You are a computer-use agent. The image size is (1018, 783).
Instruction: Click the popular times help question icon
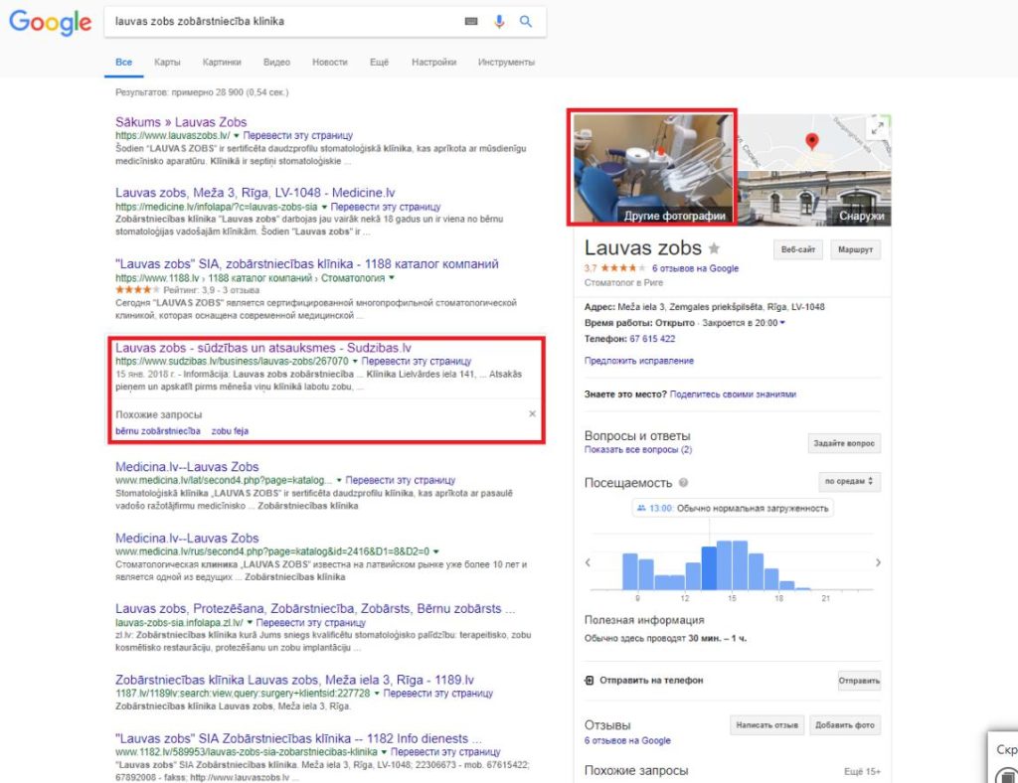point(683,482)
